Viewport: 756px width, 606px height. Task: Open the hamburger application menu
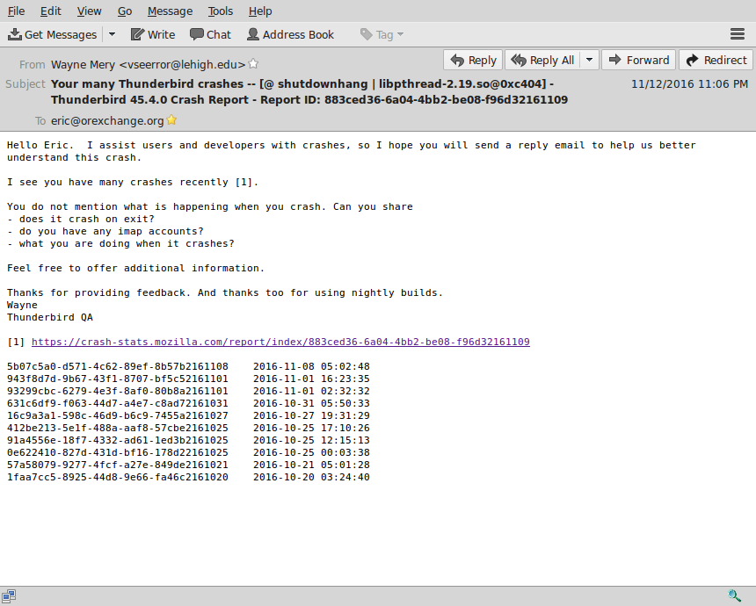738,34
